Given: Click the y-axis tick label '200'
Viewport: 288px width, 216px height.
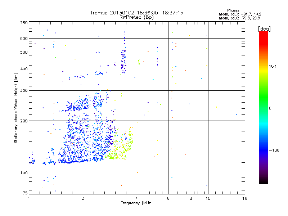Looking at the screenshot, I should [24, 121].
